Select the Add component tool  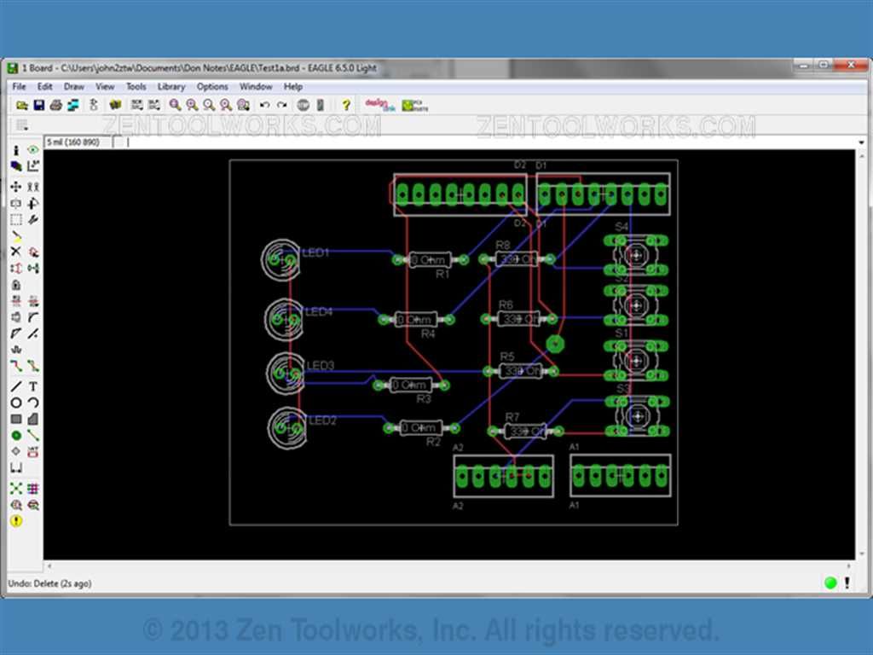click(33, 252)
